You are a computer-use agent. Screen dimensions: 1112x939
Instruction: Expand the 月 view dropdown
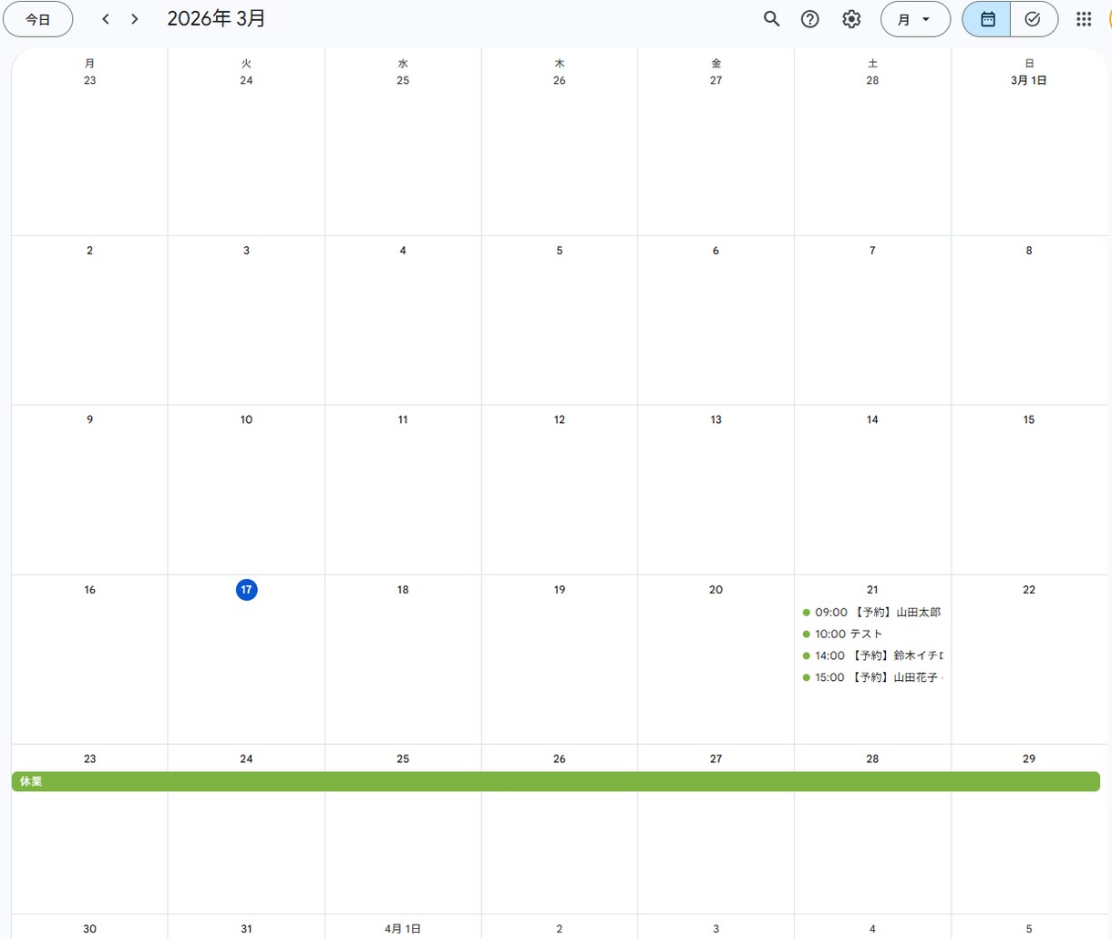(x=915, y=19)
